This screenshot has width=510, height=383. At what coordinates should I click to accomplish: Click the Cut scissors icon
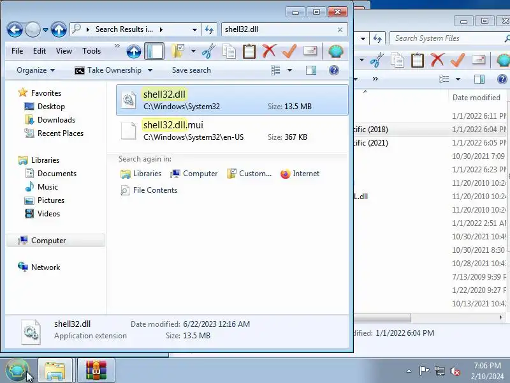point(208,52)
